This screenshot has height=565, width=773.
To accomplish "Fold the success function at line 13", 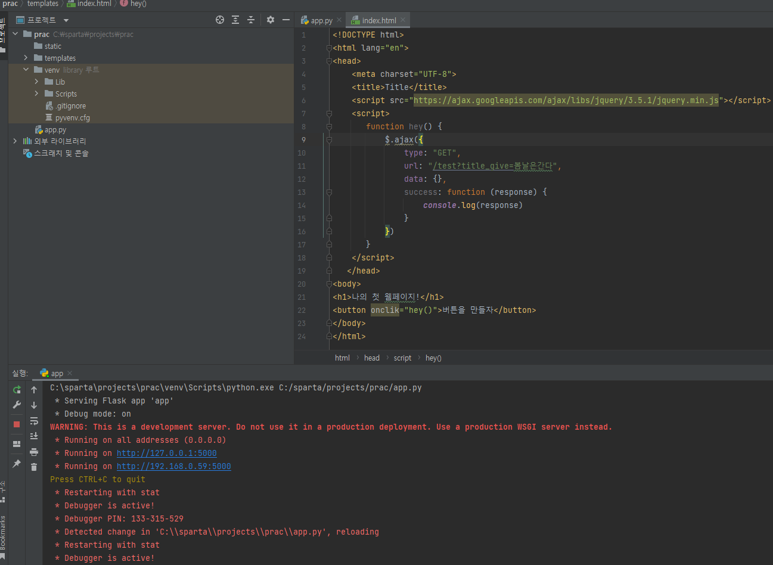I will [328, 192].
